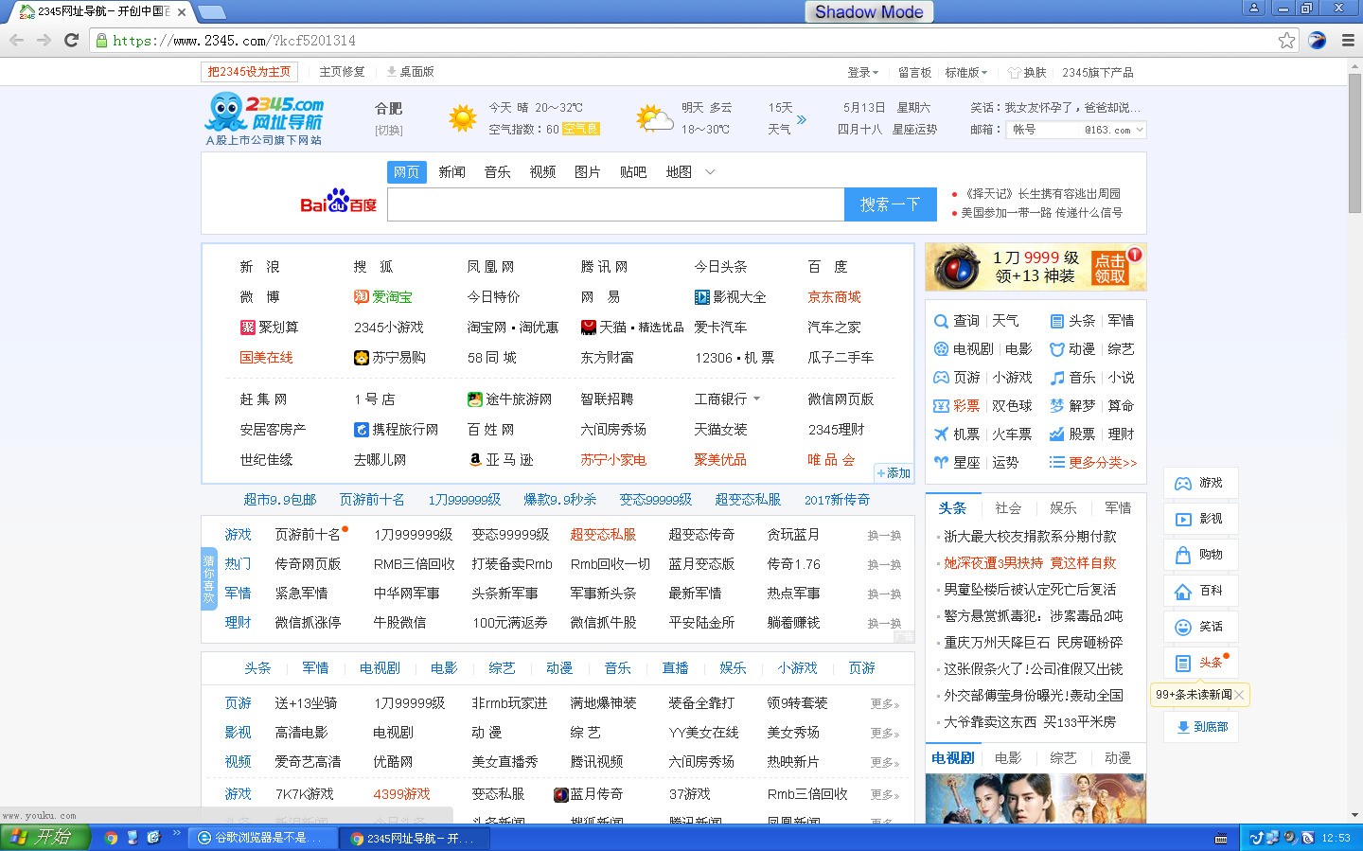The image size is (1363, 851).
Task: Open the 百科 house sidebar icon
Action: click(x=1183, y=591)
